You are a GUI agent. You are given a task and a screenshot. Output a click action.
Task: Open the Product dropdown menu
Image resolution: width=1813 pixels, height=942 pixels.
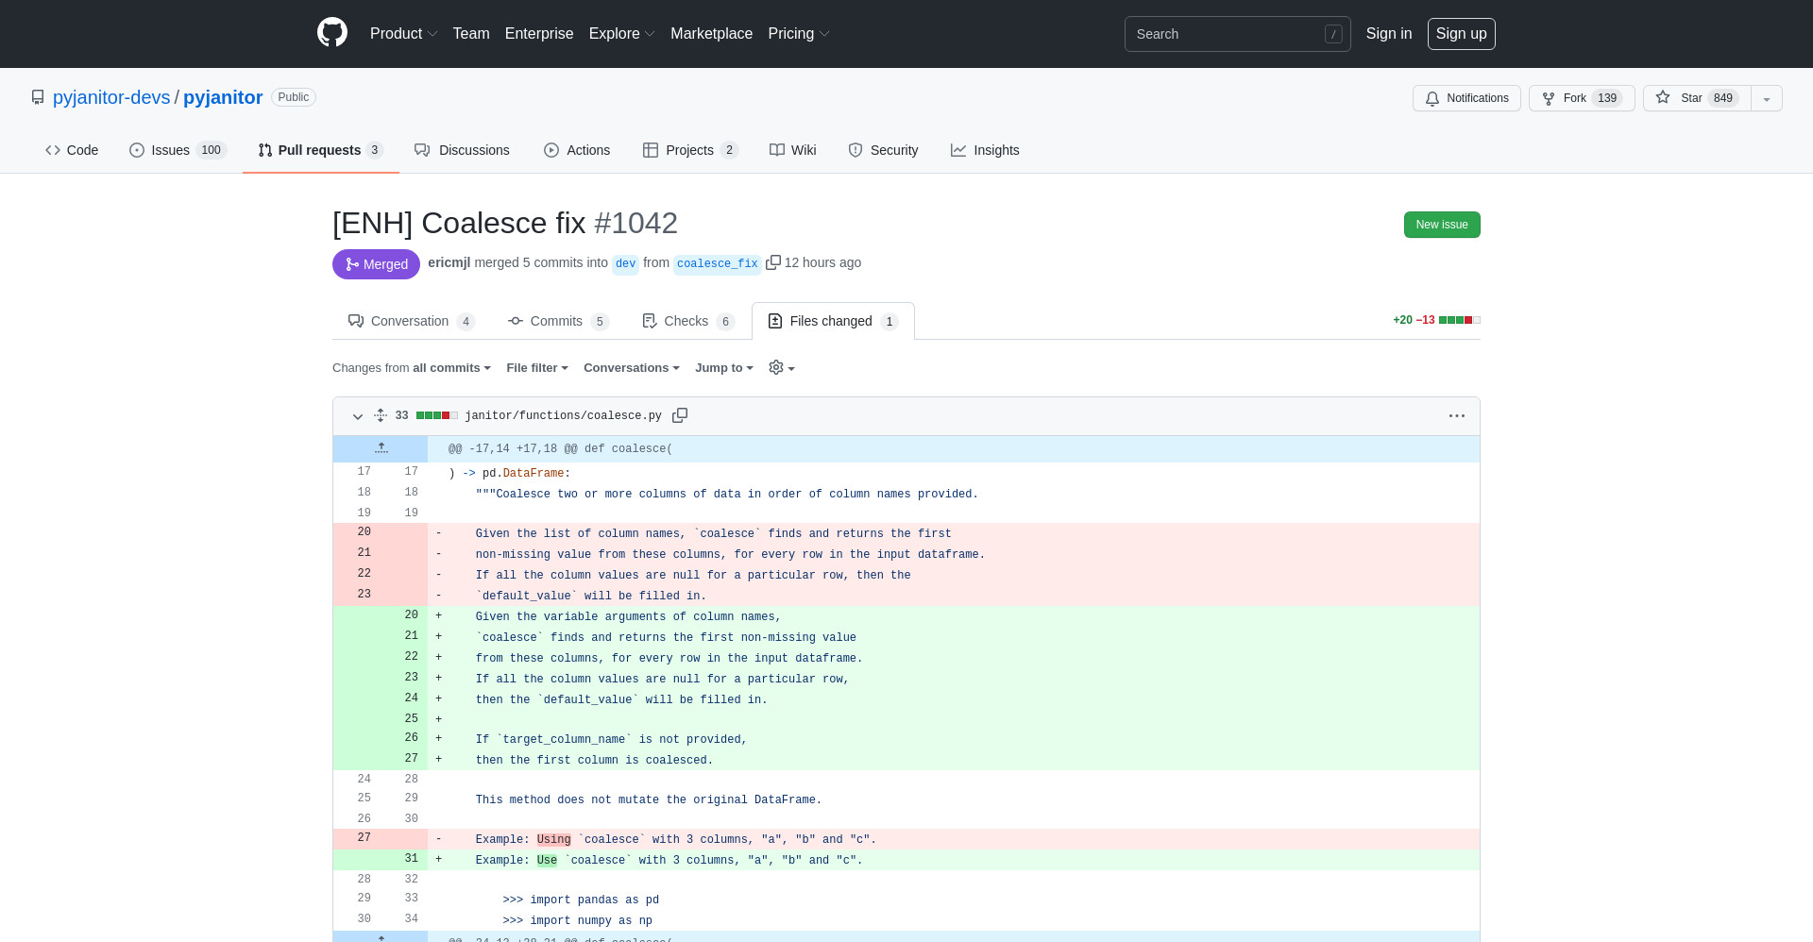click(403, 33)
